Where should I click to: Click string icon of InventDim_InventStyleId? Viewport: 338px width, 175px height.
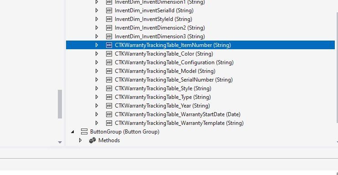[109, 19]
